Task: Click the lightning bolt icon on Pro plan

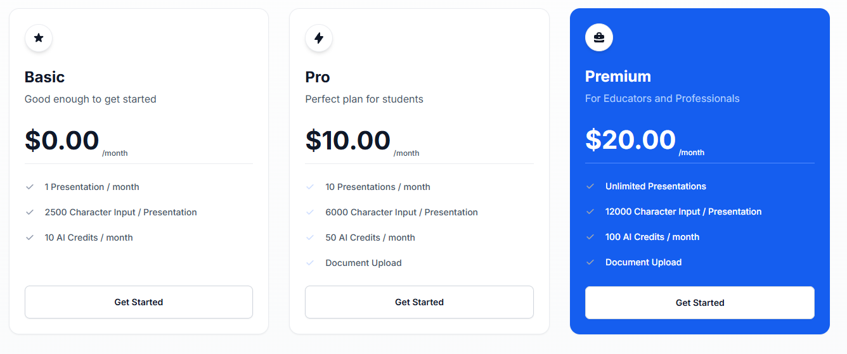Action: tap(319, 38)
